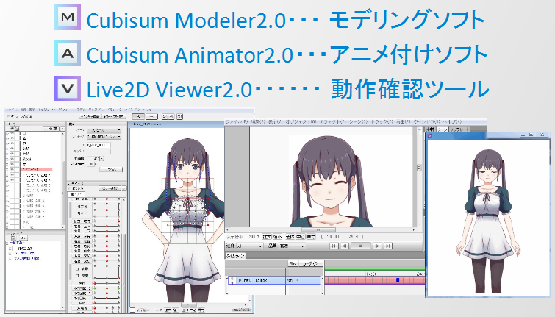Open 編集(E) menu in Animator
This screenshot has width=555, height=317.
pyautogui.click(x=258, y=121)
